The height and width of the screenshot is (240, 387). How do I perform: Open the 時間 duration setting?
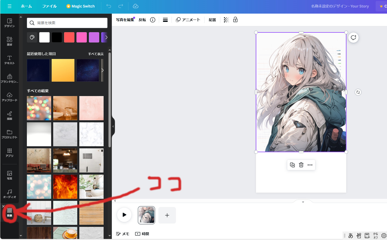pos(142,234)
